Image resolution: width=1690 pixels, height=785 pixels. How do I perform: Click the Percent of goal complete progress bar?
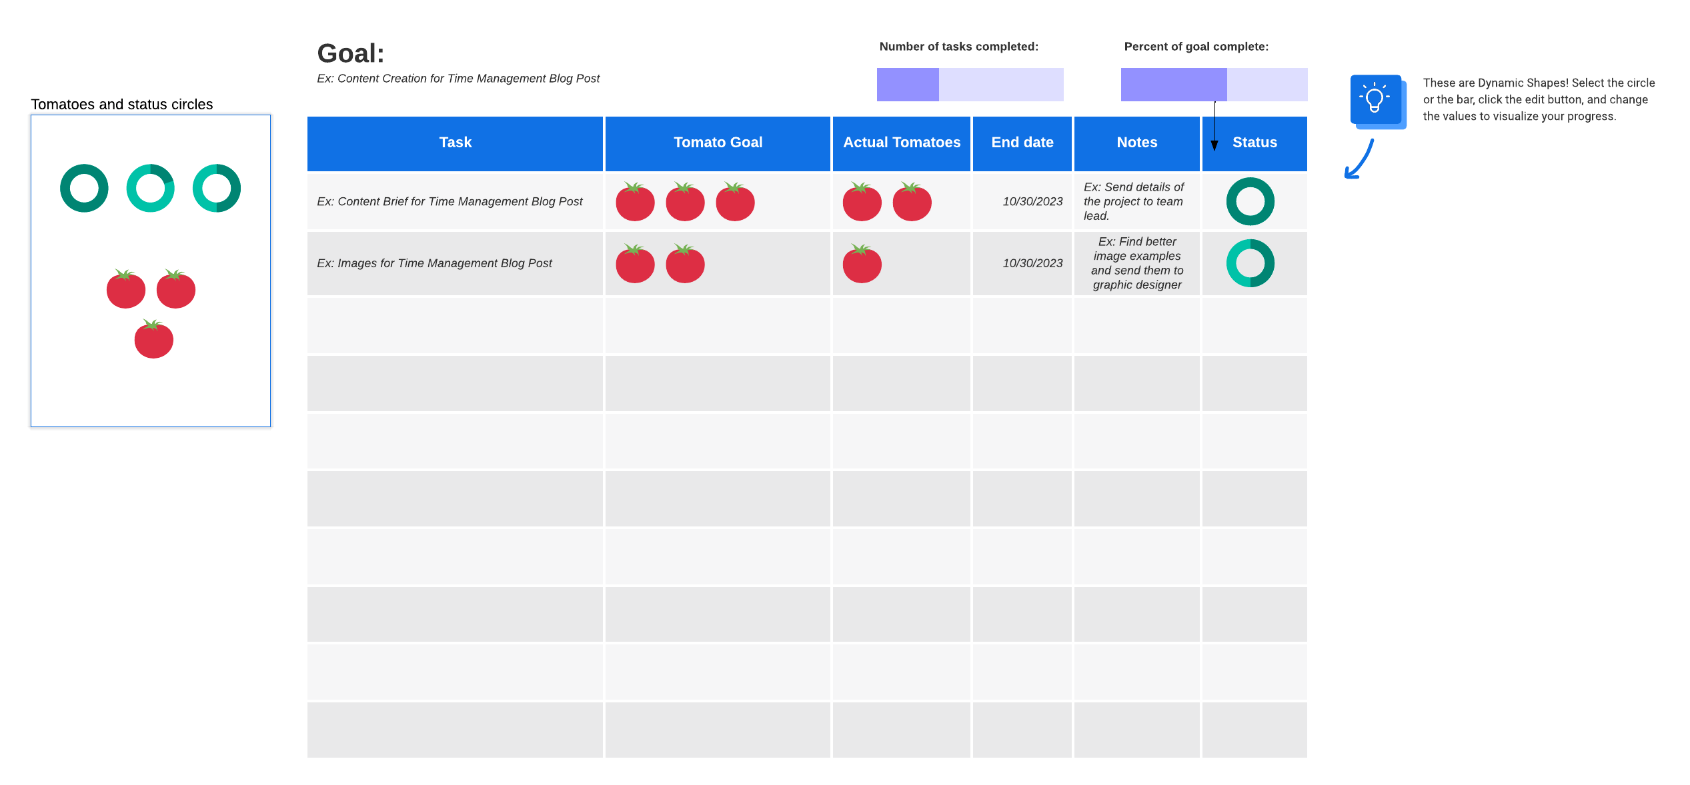[1214, 85]
